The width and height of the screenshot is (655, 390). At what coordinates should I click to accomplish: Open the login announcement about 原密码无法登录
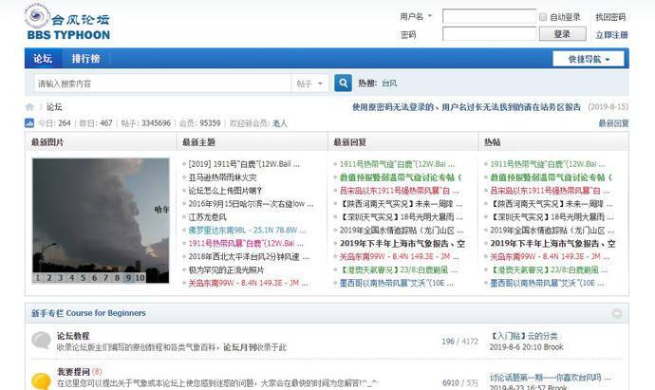(466, 107)
